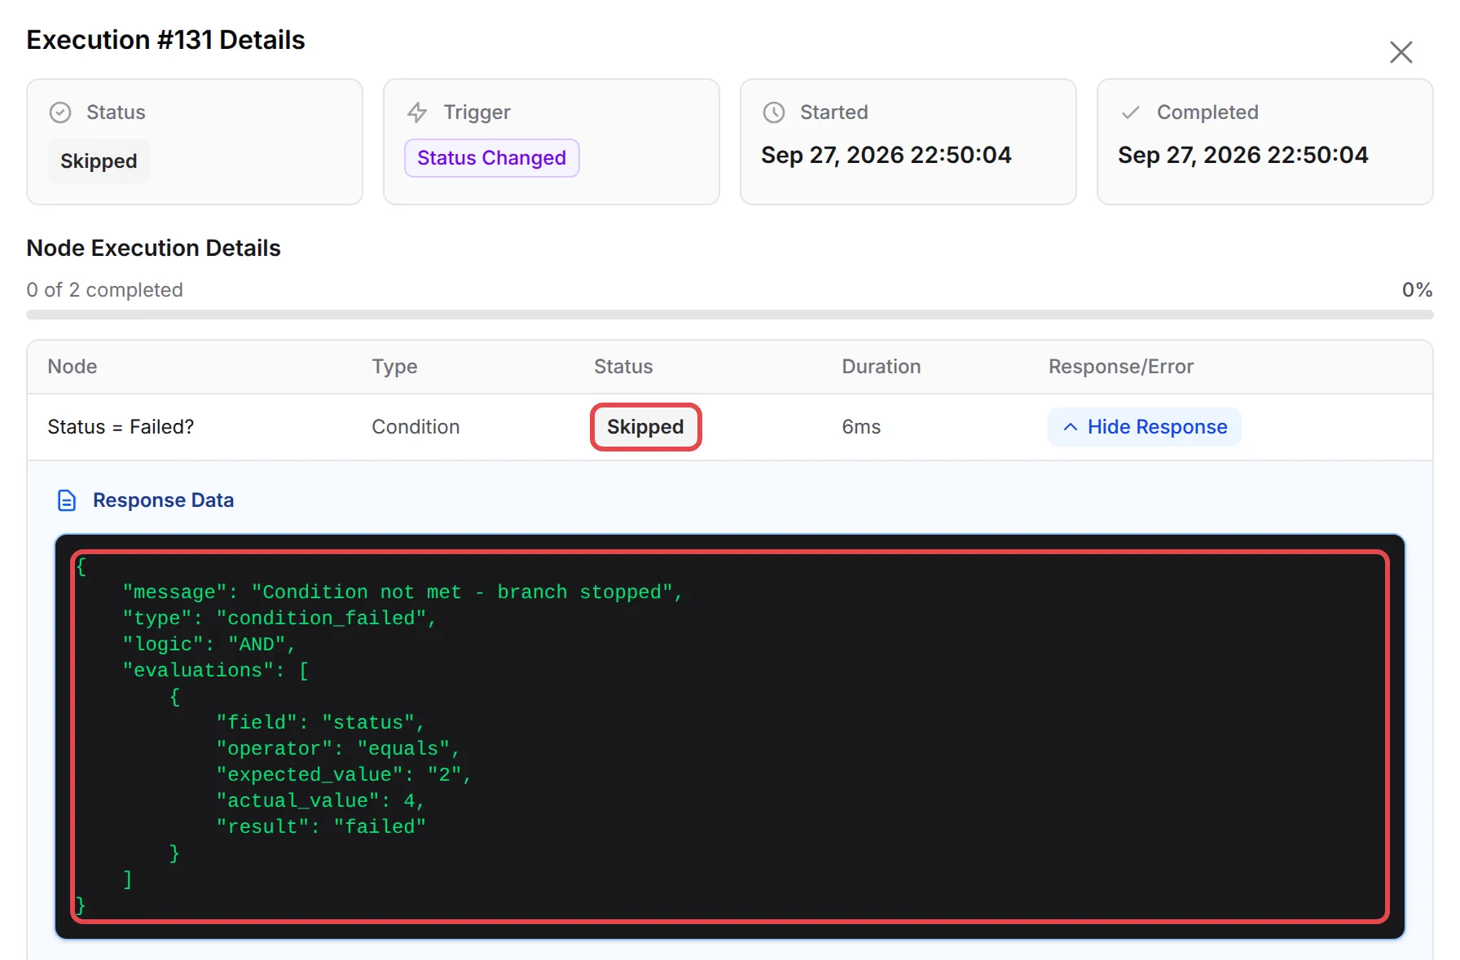Click the "message" line in JSON response

click(x=402, y=592)
